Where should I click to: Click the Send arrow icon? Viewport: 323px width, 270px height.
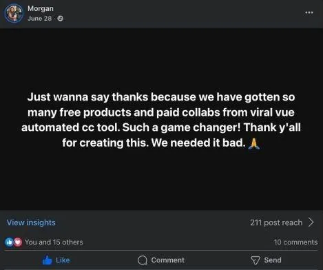256,260
